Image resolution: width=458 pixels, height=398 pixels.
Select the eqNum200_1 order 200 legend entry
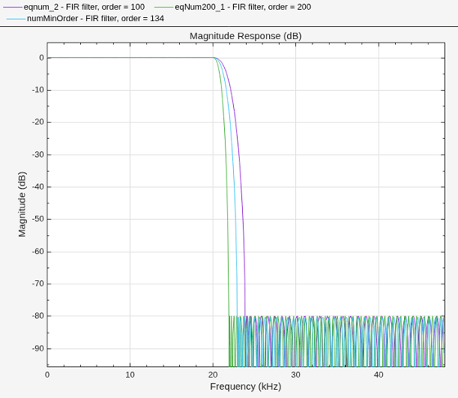[232, 7]
